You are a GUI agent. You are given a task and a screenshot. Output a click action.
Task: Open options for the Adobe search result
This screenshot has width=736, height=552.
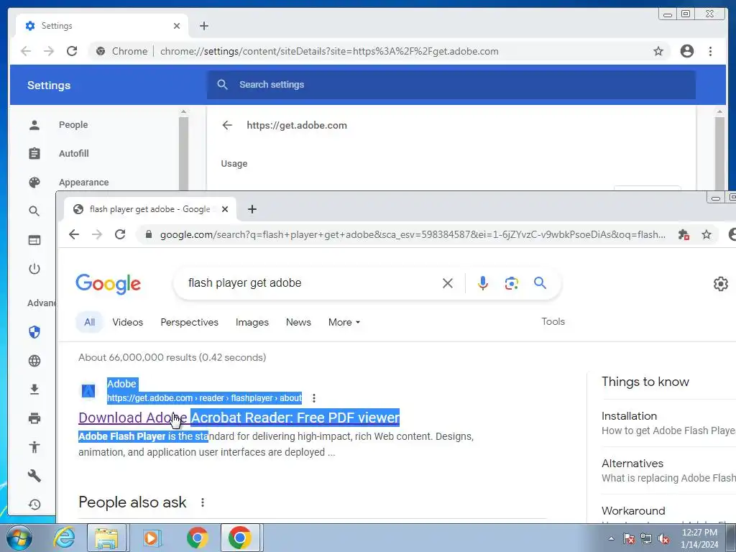coord(314,398)
